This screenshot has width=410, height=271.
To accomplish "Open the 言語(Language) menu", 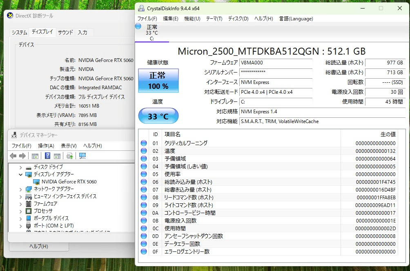I will [296, 18].
